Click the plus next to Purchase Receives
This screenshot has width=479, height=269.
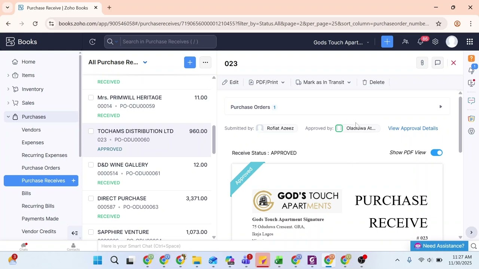(x=73, y=180)
